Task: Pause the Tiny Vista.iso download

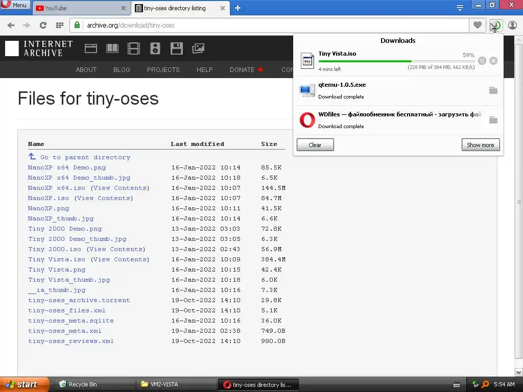Action: pyautogui.click(x=482, y=61)
